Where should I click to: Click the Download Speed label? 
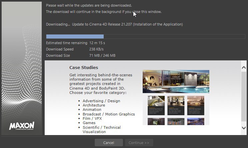60,49
